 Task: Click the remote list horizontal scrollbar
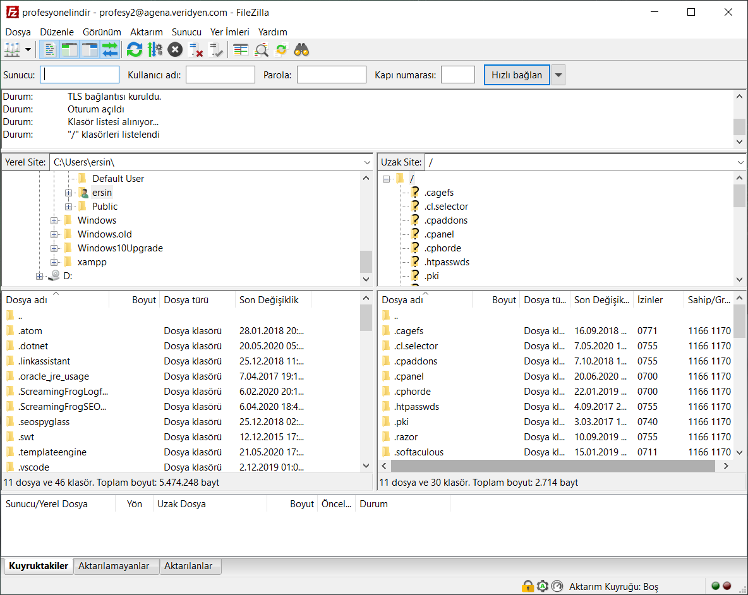[552, 466]
